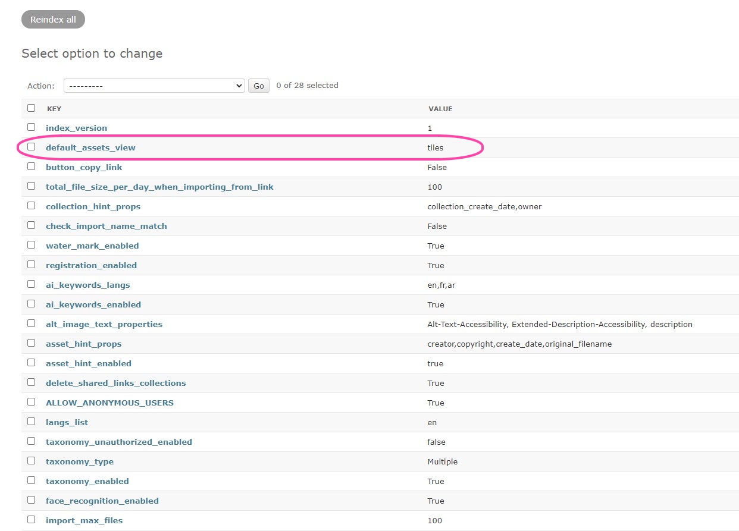Check the ai_keywords_enabled row checkbox
This screenshot has height=531, width=739.
click(31, 304)
